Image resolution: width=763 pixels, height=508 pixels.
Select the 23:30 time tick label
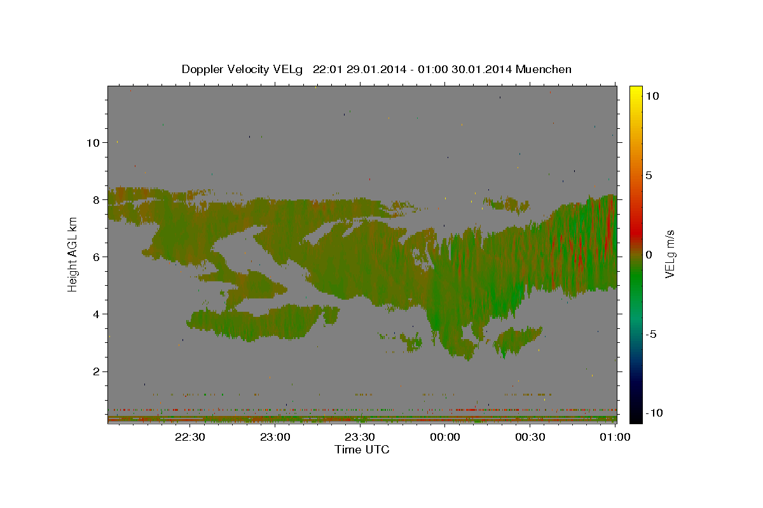tap(360, 437)
